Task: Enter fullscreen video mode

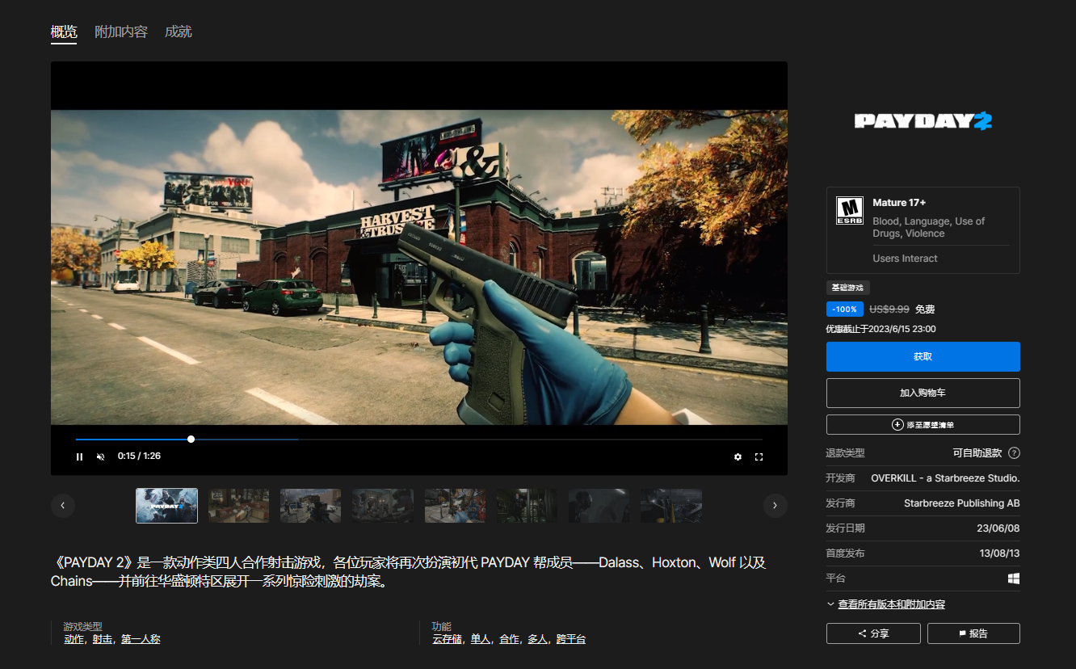Action: point(759,457)
